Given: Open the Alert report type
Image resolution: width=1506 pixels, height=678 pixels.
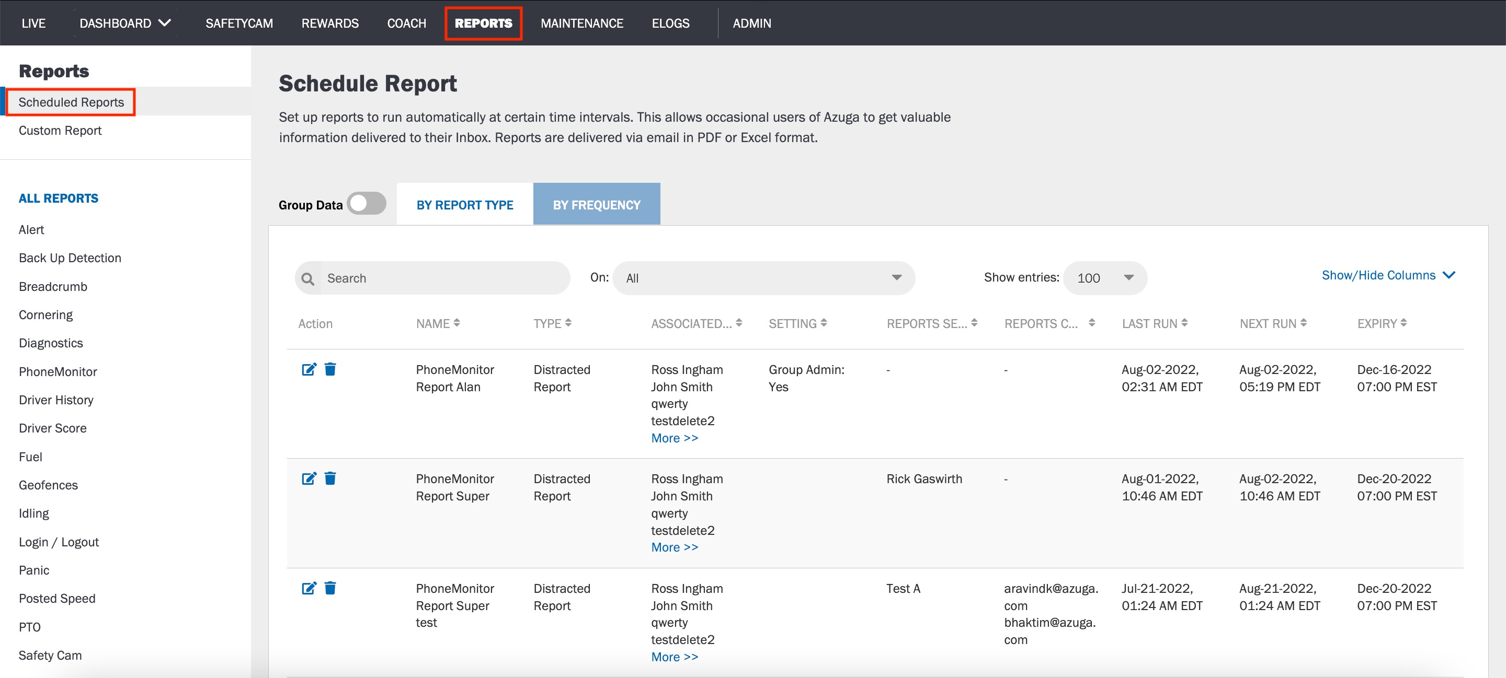Looking at the screenshot, I should pyautogui.click(x=31, y=229).
